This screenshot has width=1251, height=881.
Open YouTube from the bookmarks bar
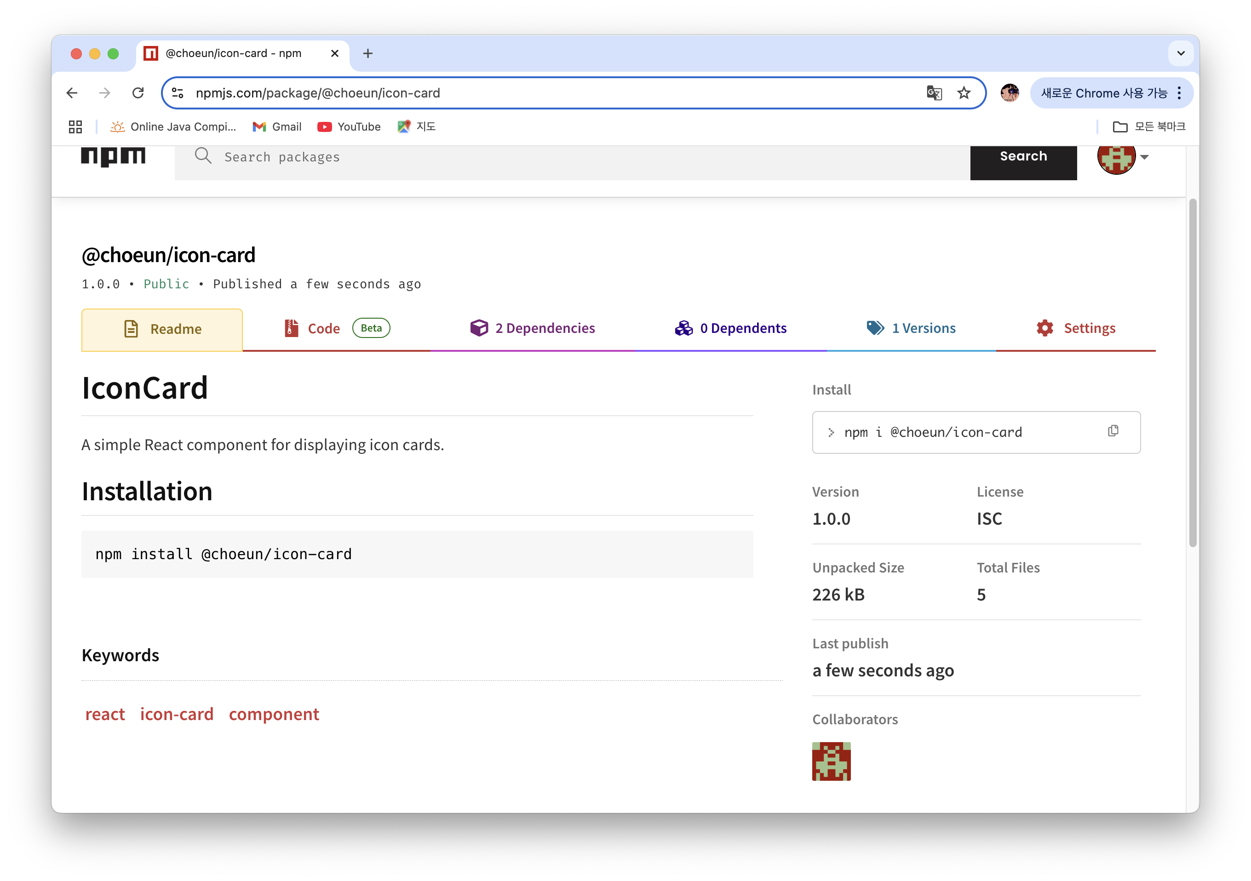tap(349, 126)
